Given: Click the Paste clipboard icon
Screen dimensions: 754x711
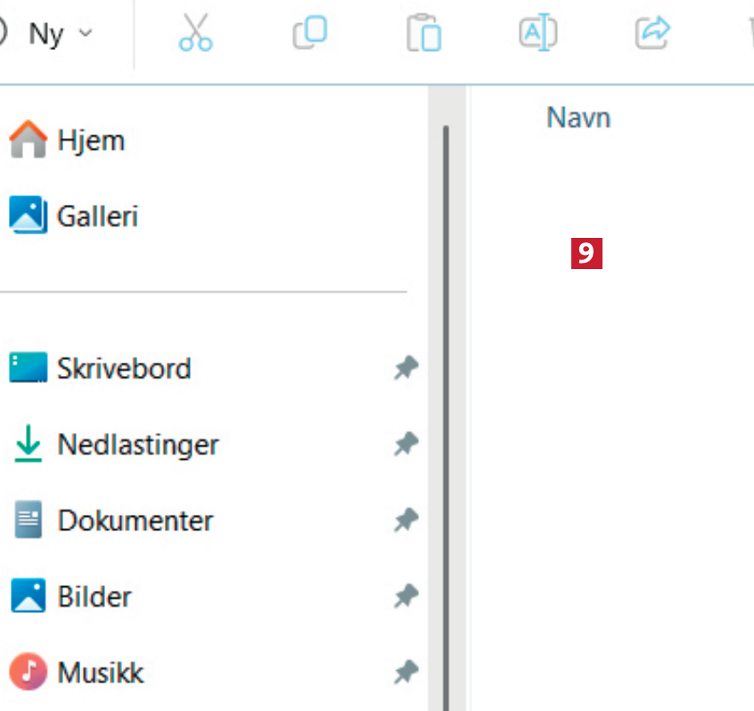Looking at the screenshot, I should 424,34.
